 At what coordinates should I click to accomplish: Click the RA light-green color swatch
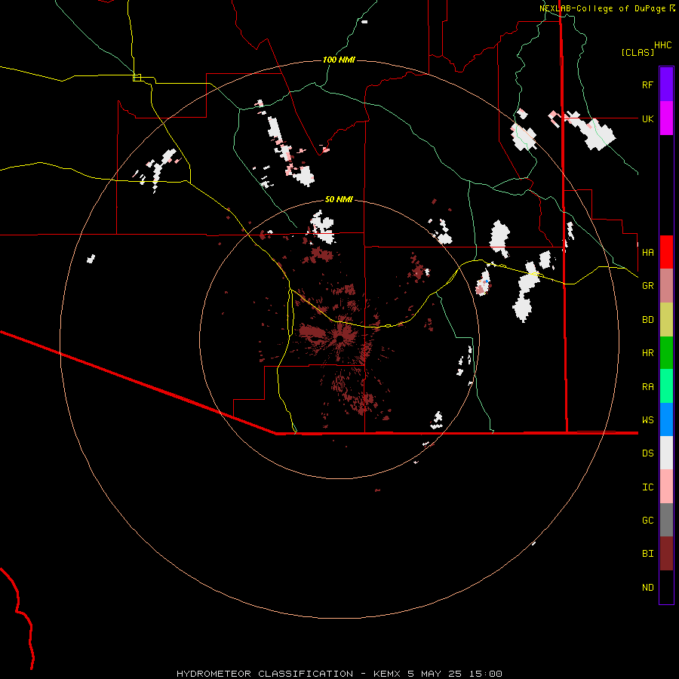coord(666,386)
